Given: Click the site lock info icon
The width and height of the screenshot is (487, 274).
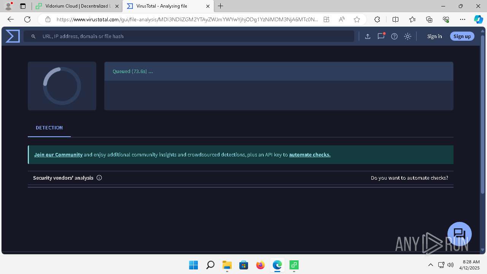Looking at the screenshot, I should click(x=48, y=19).
